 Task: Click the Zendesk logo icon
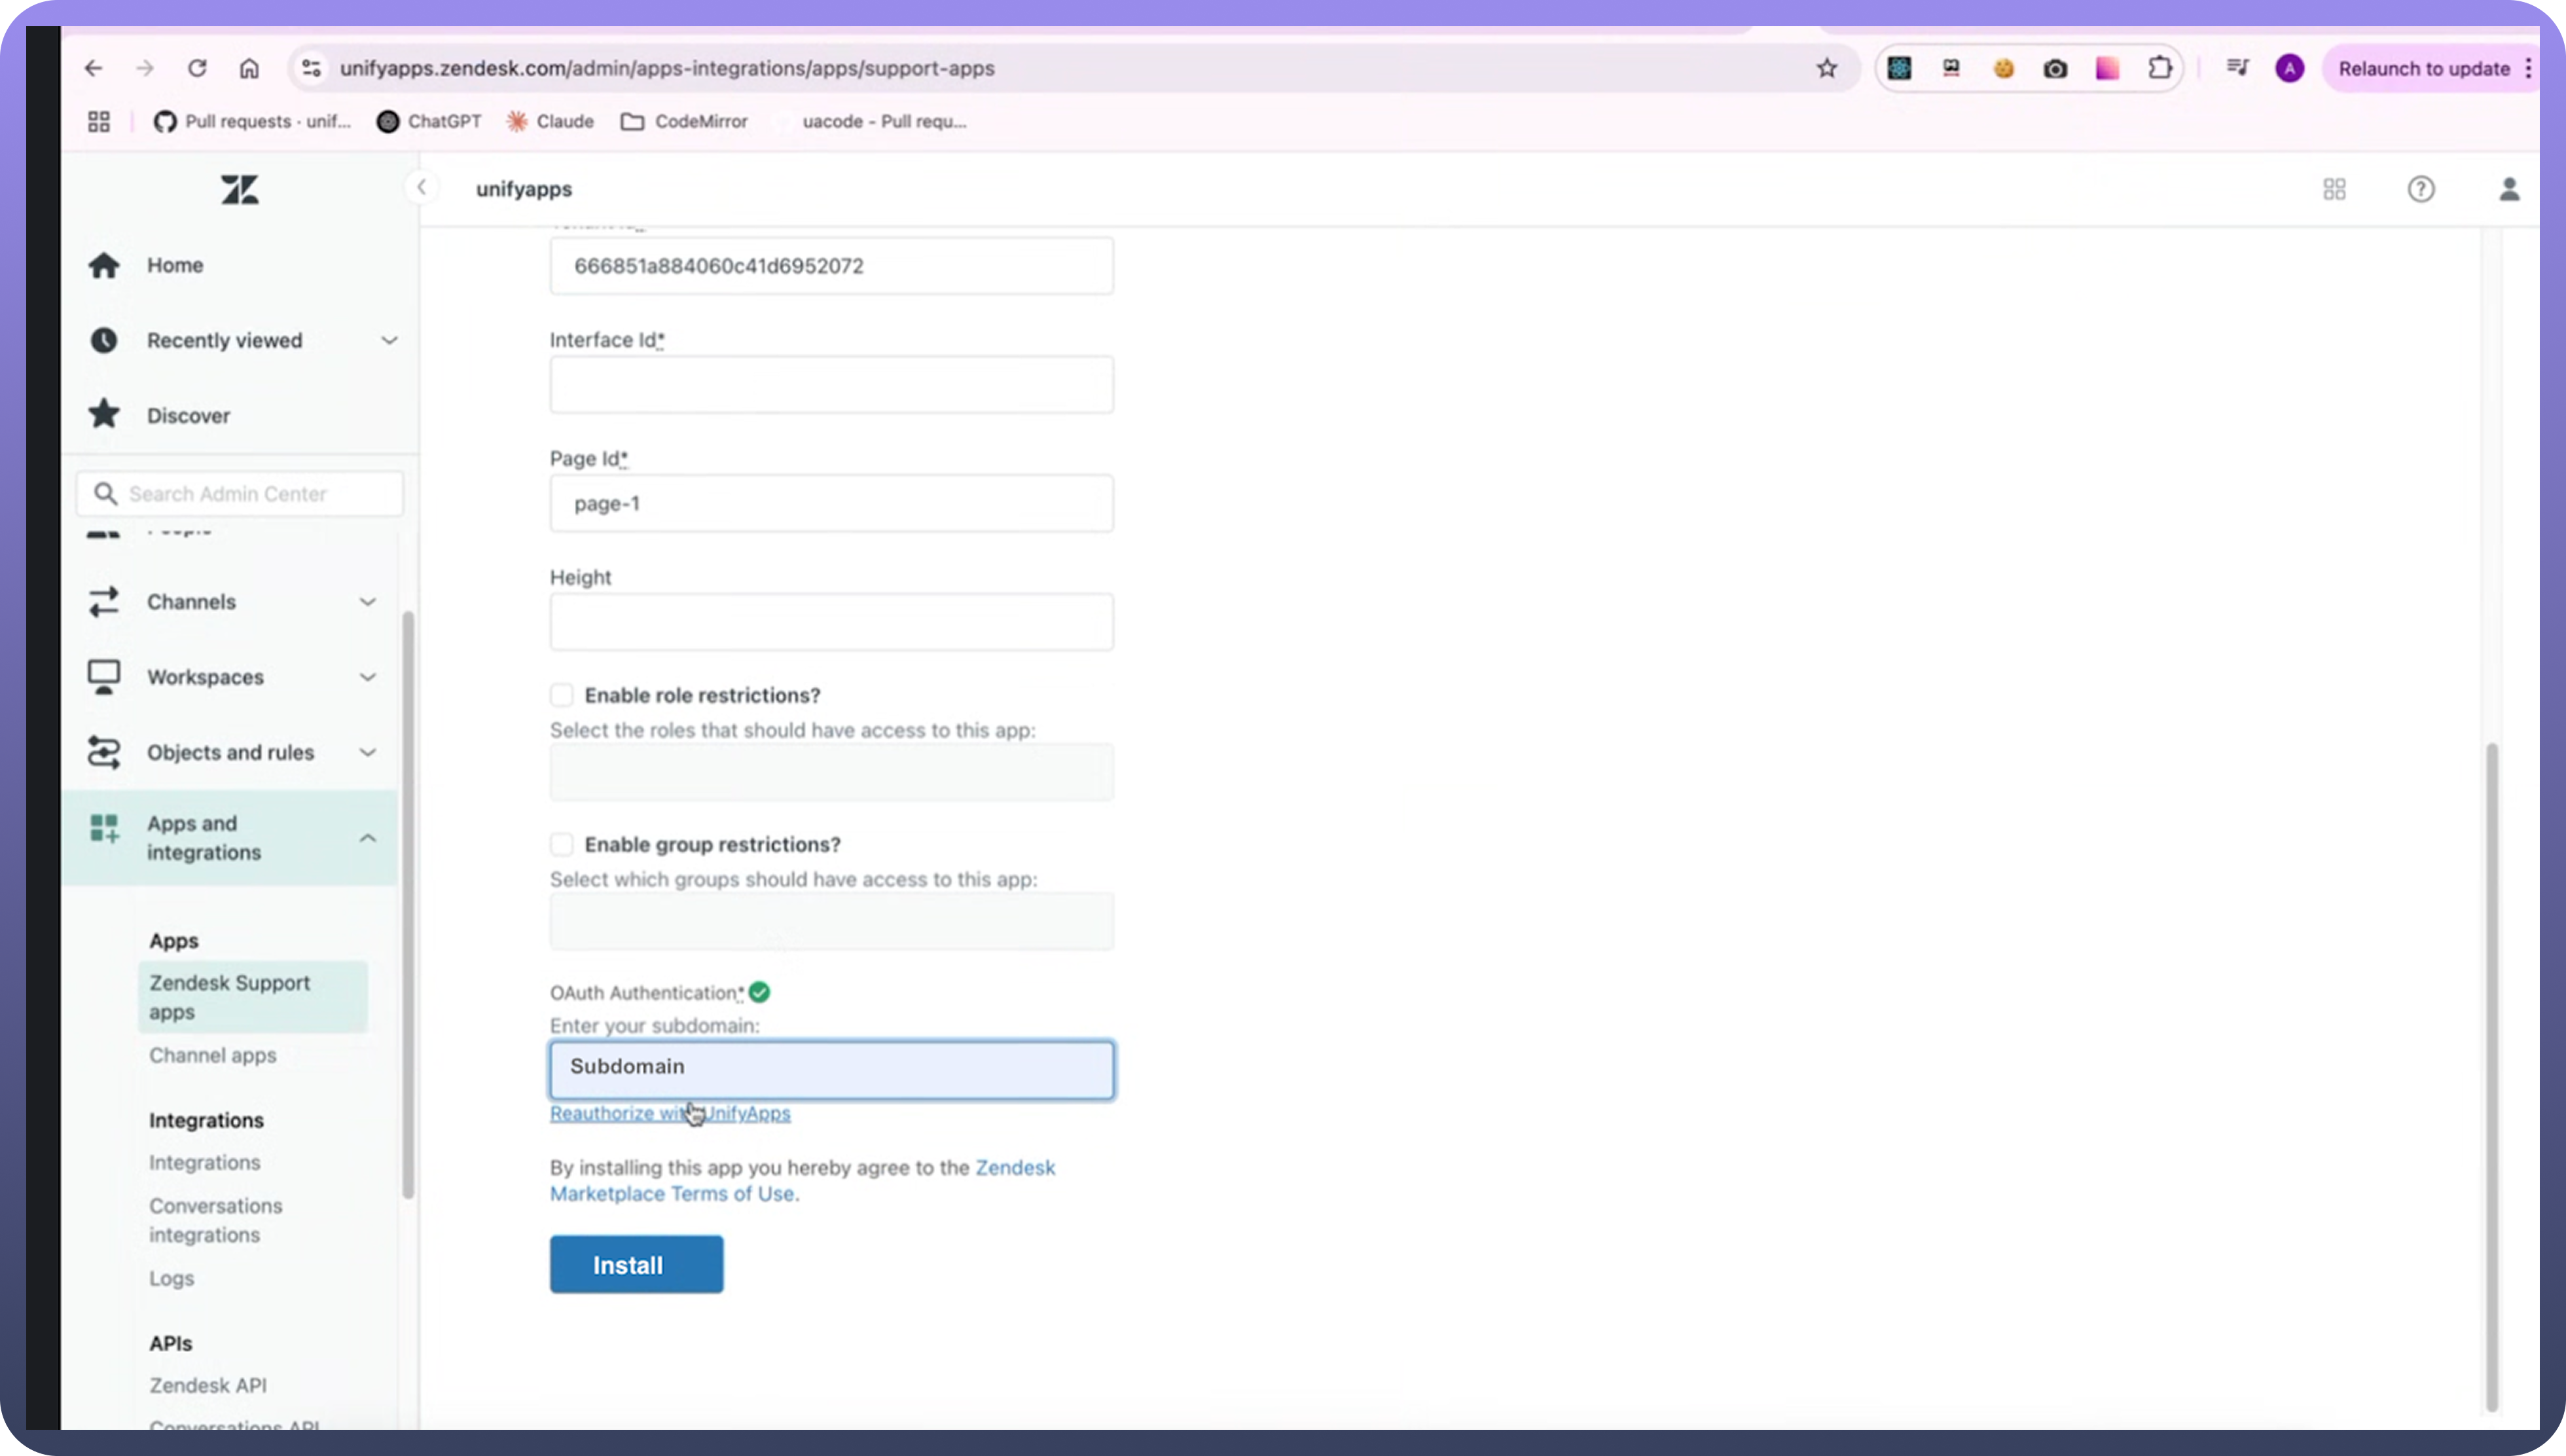point(239,189)
